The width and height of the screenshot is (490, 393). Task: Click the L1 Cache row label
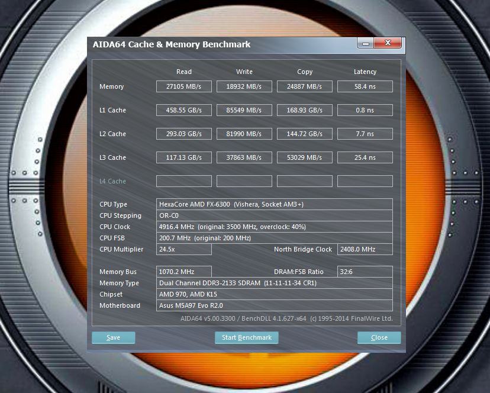point(112,110)
